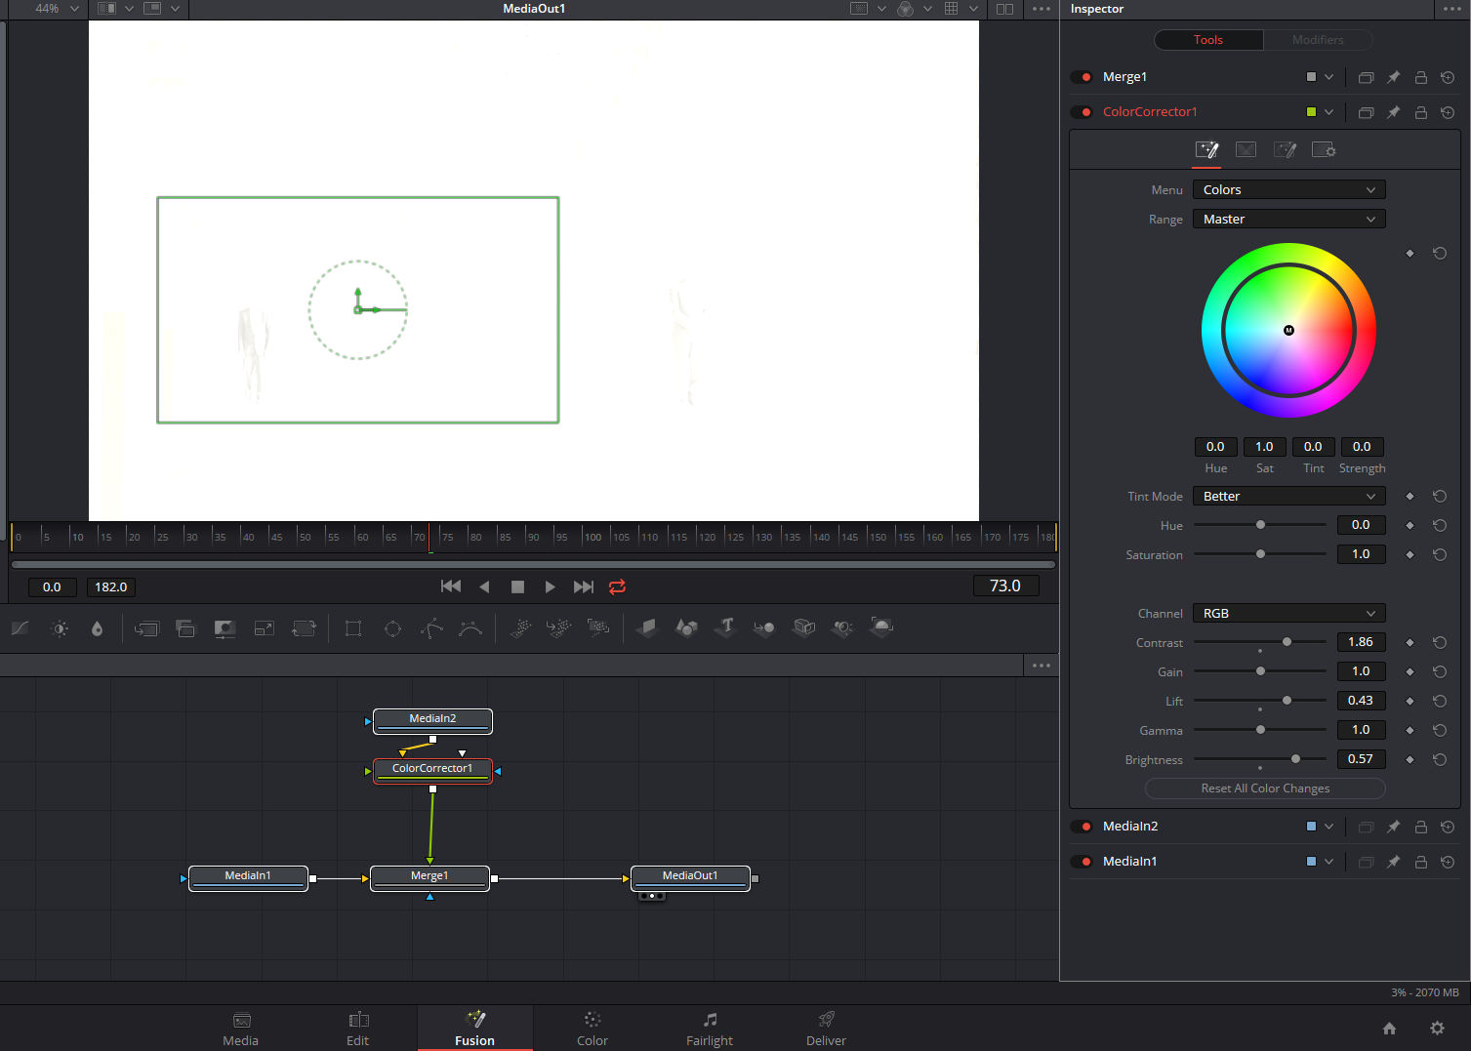Screen dimensions: 1471x1051
Task: Add a Channel Booleans node from toolbar
Action: point(185,628)
